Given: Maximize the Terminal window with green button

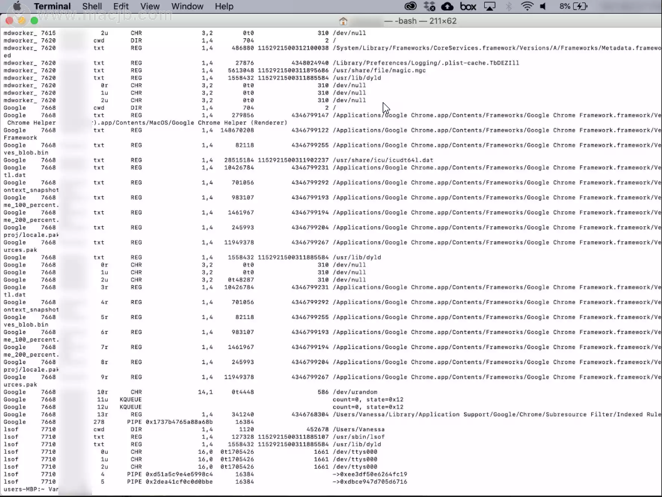Looking at the screenshot, I should [34, 21].
